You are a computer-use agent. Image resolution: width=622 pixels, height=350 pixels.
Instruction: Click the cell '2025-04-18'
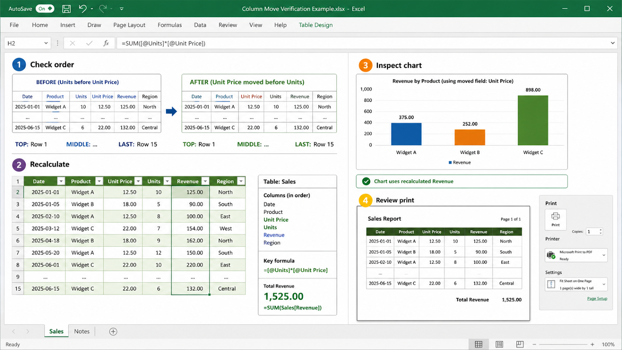(45, 240)
